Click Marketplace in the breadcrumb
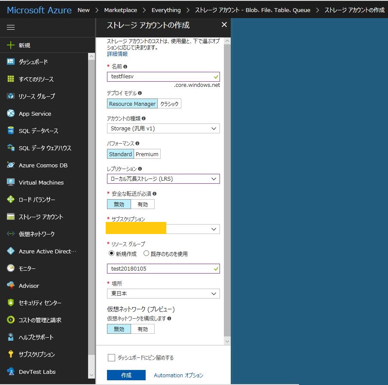 (120, 10)
